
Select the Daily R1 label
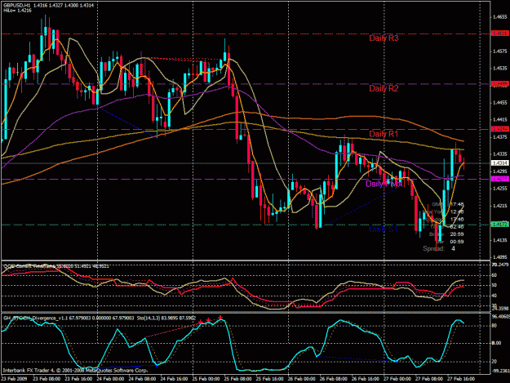pos(384,134)
